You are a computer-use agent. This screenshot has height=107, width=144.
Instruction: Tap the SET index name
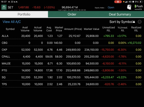pyautogui.click(x=10, y=7)
